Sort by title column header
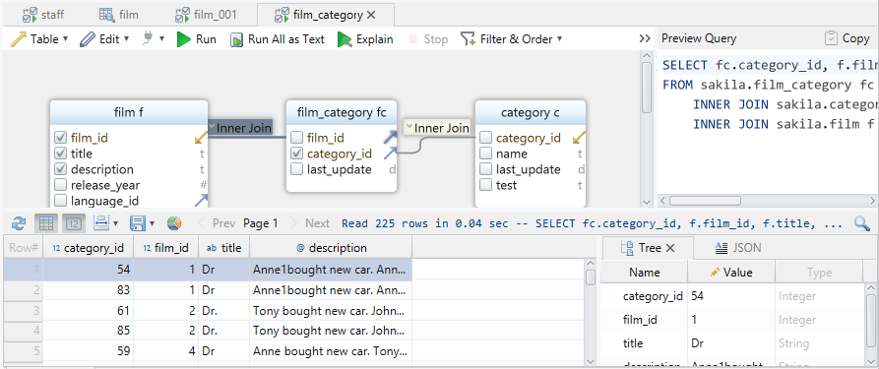This screenshot has width=879, height=369. (x=224, y=248)
